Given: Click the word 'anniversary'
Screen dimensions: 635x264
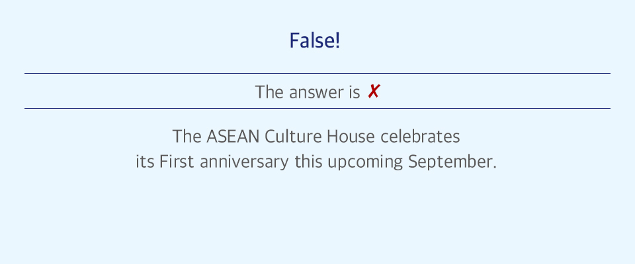Looking at the screenshot, I should (x=244, y=162).
